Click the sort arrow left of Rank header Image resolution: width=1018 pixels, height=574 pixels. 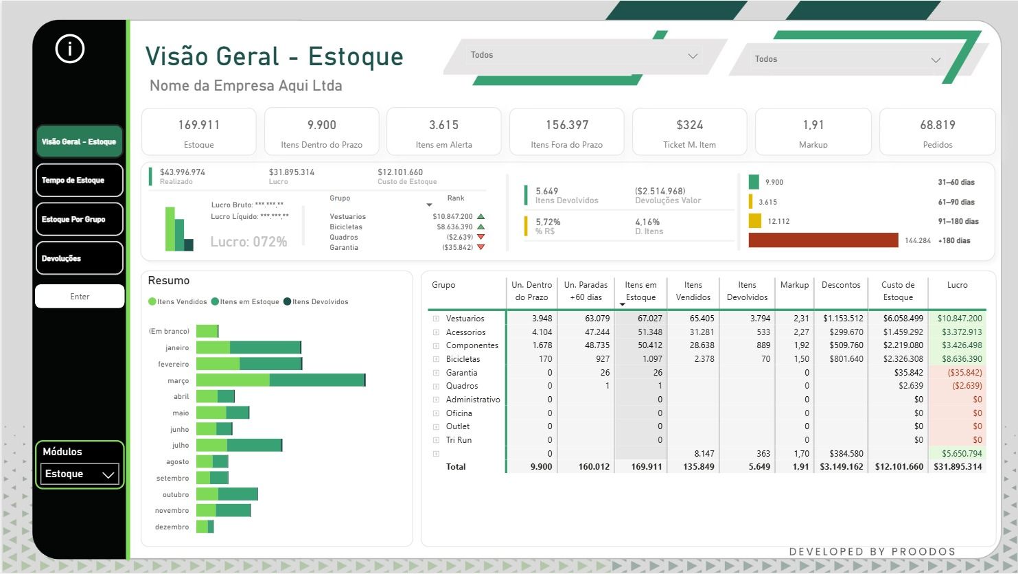[430, 205]
